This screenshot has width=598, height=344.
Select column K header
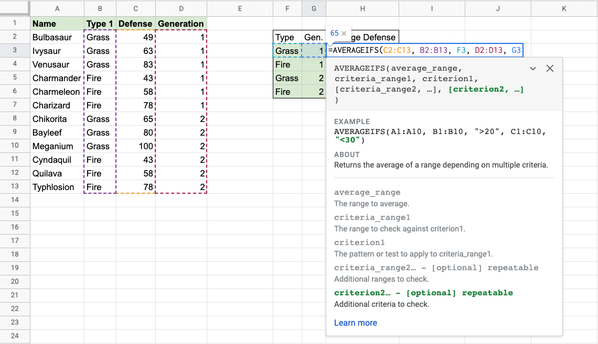563,8
